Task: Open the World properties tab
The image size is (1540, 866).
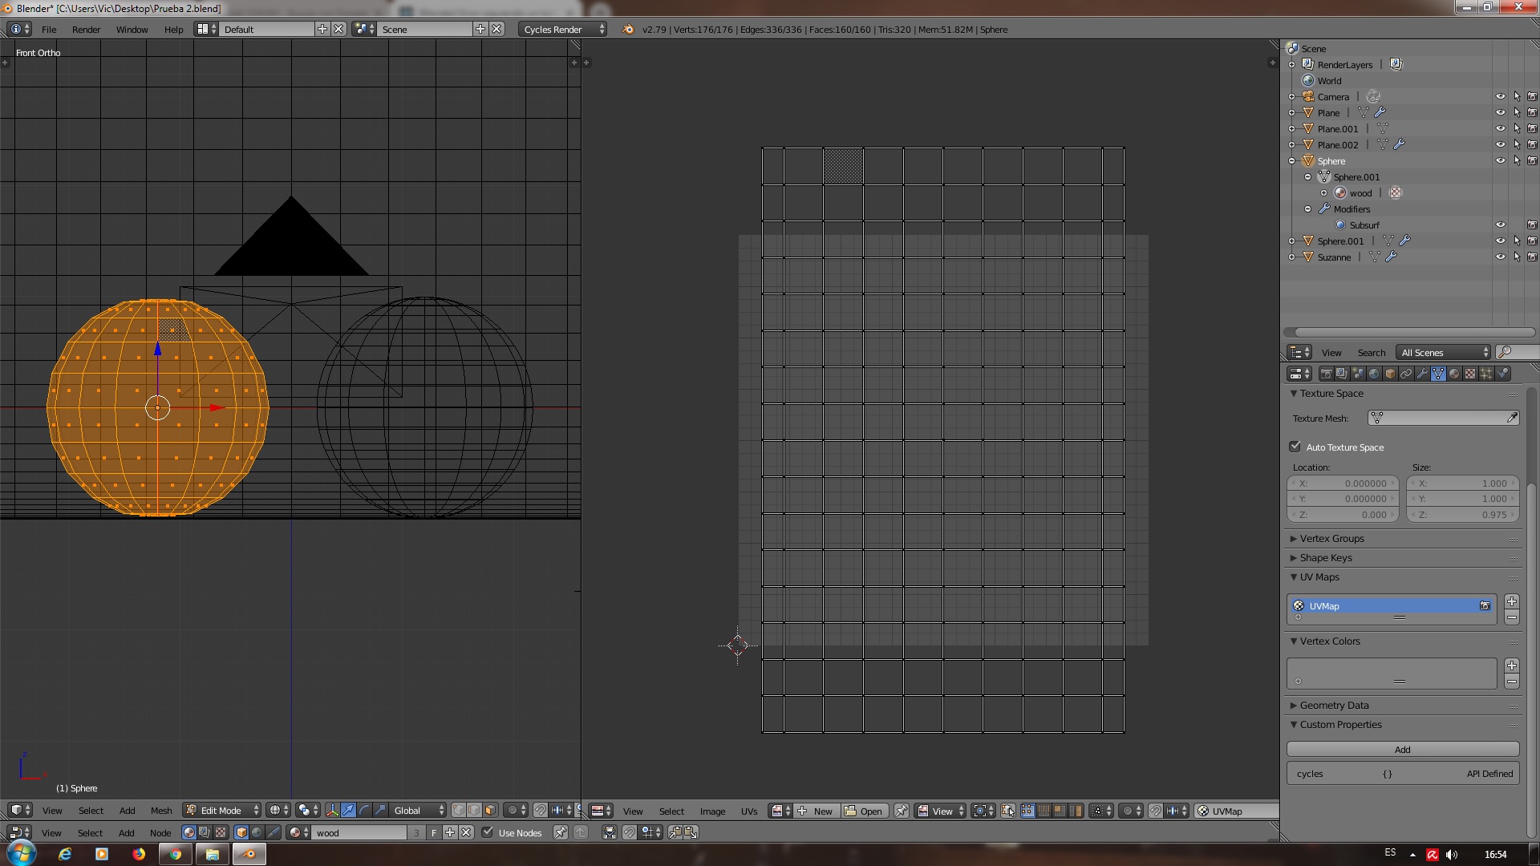Action: pyautogui.click(x=1374, y=374)
